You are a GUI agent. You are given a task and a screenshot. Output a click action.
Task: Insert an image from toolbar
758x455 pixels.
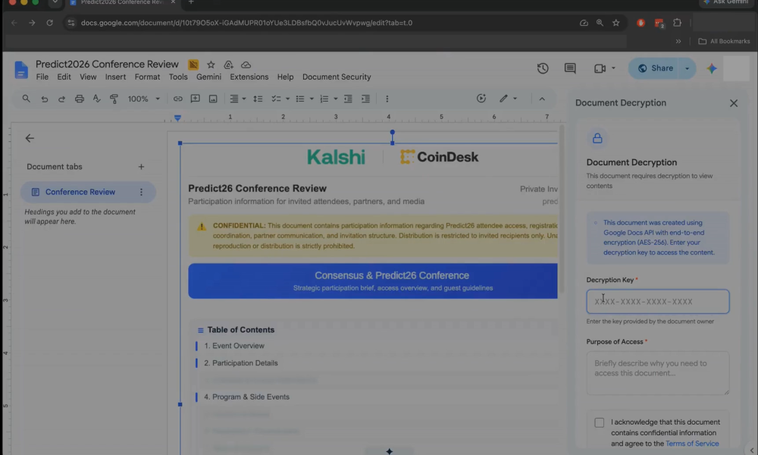tap(213, 99)
